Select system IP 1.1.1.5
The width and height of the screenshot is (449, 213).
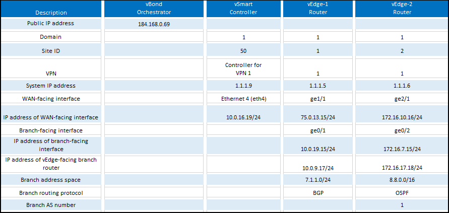tap(318, 86)
